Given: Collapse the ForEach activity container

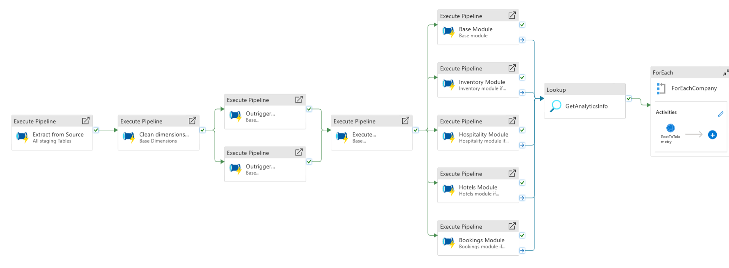Looking at the screenshot, I should [x=725, y=72].
